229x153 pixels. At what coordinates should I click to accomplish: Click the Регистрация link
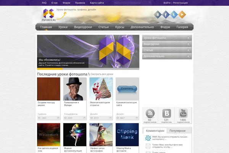pos(181,3)
